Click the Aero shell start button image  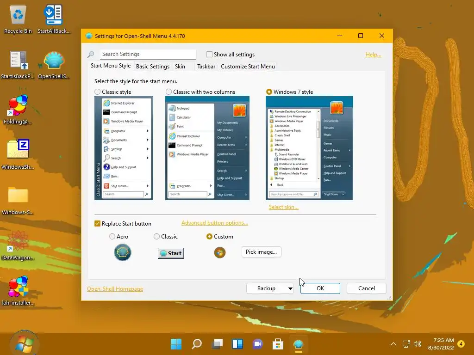(x=122, y=252)
